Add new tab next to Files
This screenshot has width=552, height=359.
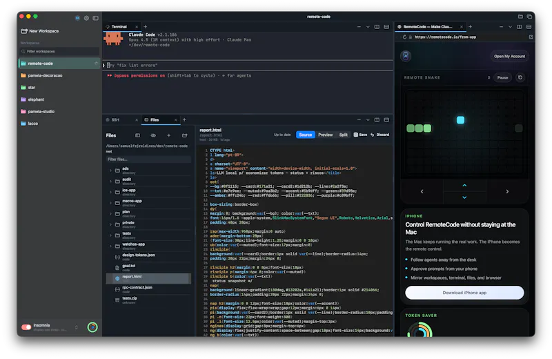click(x=184, y=120)
